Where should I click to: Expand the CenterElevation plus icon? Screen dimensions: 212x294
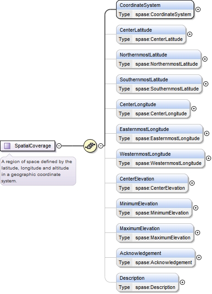[192, 183]
